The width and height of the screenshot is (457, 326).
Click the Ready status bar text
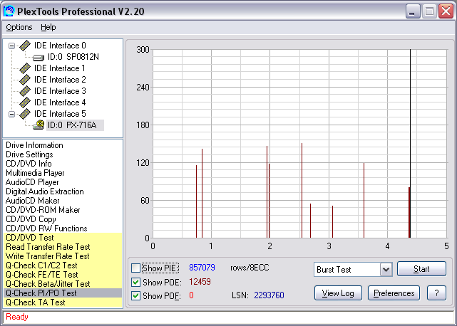17,317
